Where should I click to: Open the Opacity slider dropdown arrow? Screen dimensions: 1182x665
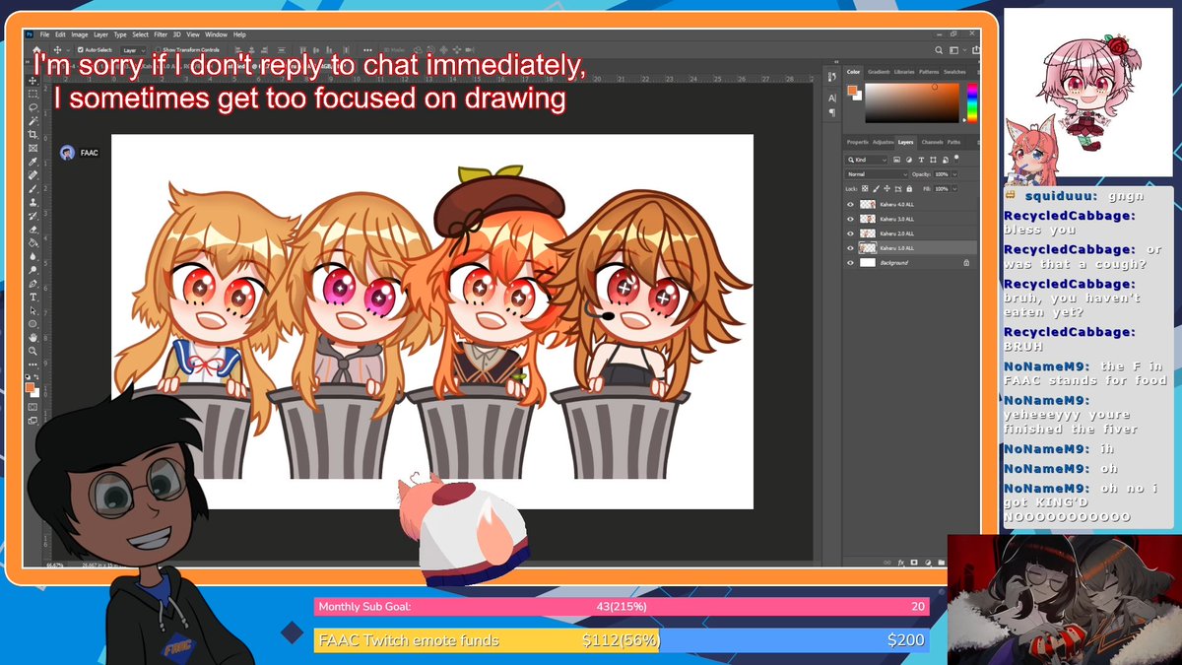tap(954, 173)
